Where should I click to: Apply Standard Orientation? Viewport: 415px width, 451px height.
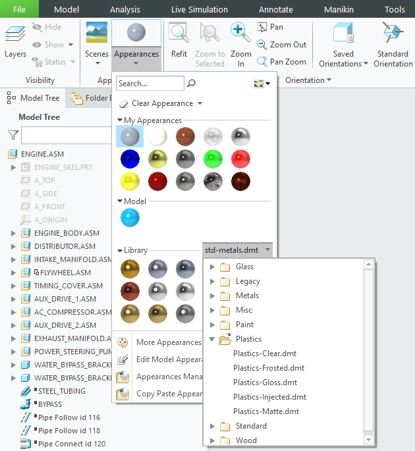click(393, 45)
